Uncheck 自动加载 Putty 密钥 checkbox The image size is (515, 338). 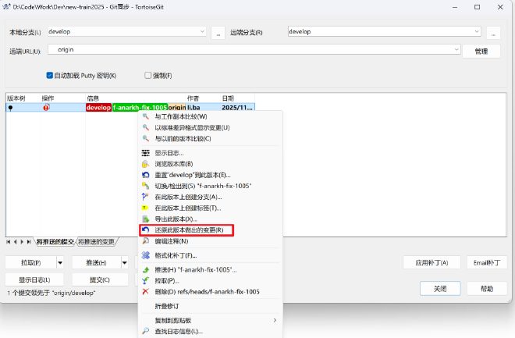click(x=50, y=76)
